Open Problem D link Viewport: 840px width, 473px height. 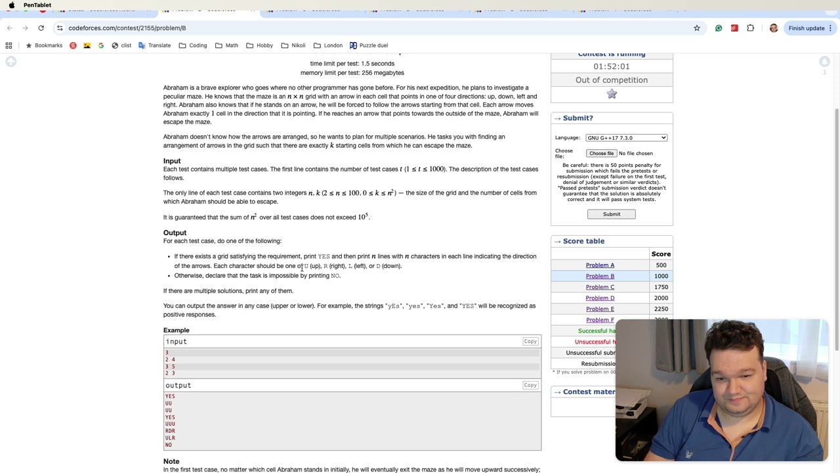click(600, 298)
